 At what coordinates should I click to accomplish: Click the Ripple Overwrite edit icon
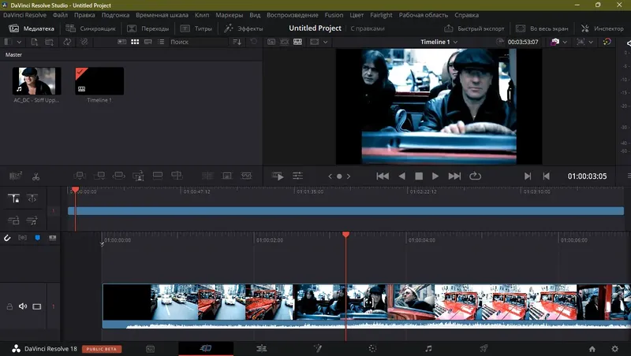(118, 176)
